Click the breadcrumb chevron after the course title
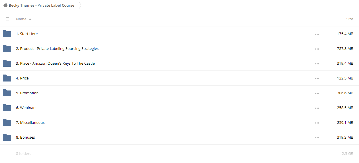Screen dimensions: 359x163 80,5
